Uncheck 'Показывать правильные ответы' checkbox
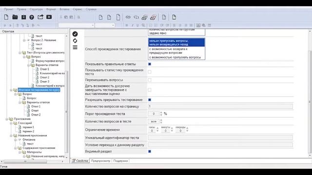Image resolution: width=312 pixels, height=175 pixels. pos(150,64)
